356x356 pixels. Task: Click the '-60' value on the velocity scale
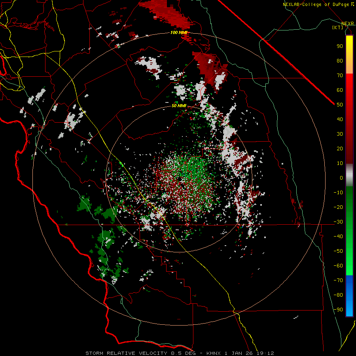(x=338, y=266)
